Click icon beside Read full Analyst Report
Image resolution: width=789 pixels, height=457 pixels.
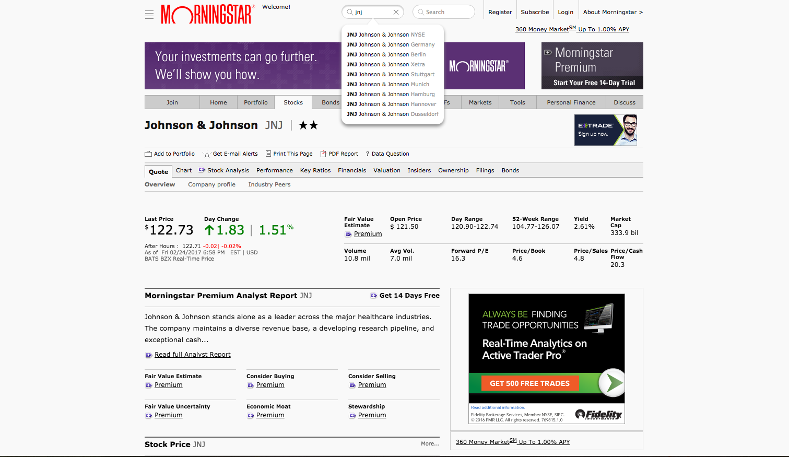[x=149, y=355]
